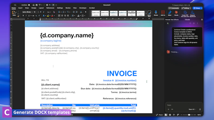
Task: Click the zoom out minus button
Action: point(181,115)
